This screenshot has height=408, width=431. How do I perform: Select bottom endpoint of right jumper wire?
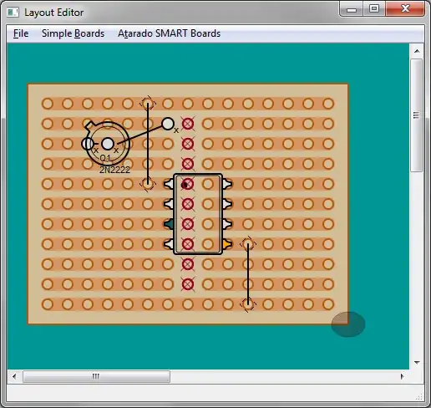coord(248,304)
